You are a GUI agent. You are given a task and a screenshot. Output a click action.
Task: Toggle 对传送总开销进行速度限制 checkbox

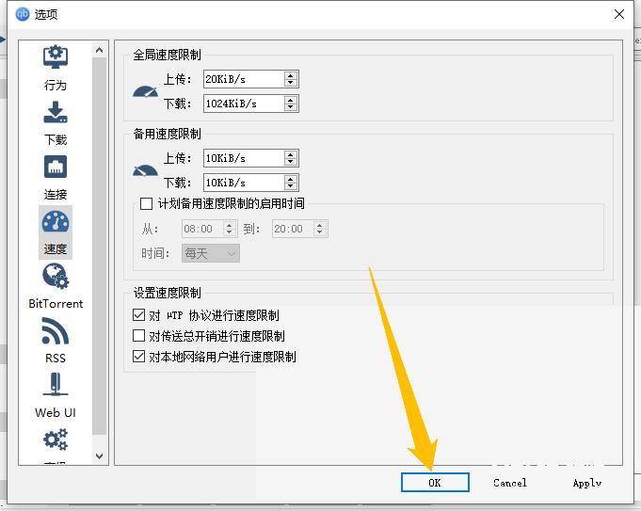139,336
